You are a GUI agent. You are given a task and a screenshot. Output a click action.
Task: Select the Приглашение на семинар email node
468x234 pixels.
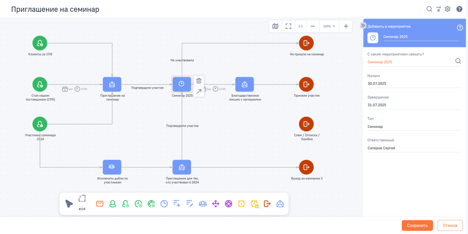[x=112, y=84]
